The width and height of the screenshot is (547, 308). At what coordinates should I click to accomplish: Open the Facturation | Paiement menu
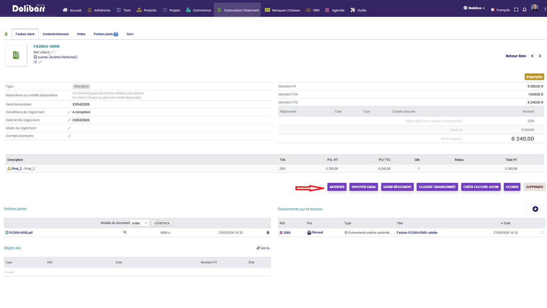coord(237,10)
